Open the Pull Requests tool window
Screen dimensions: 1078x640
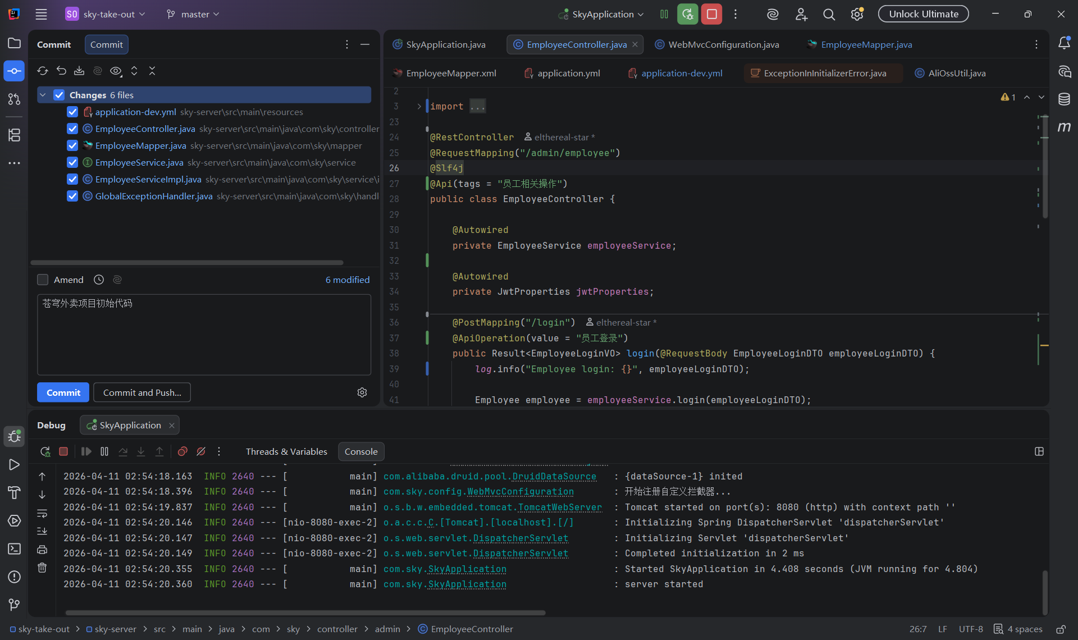14,99
